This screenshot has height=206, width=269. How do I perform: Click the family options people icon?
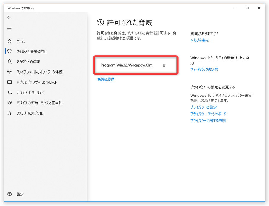point(9,113)
